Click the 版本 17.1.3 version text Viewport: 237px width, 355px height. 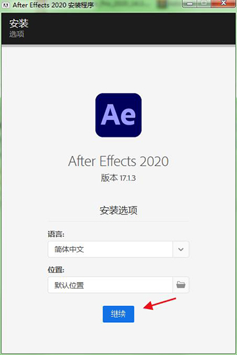(118, 178)
